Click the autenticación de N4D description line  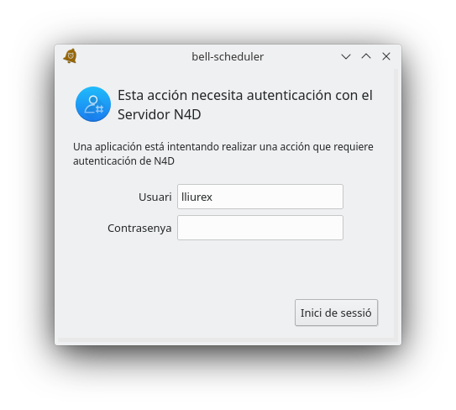coord(123,161)
